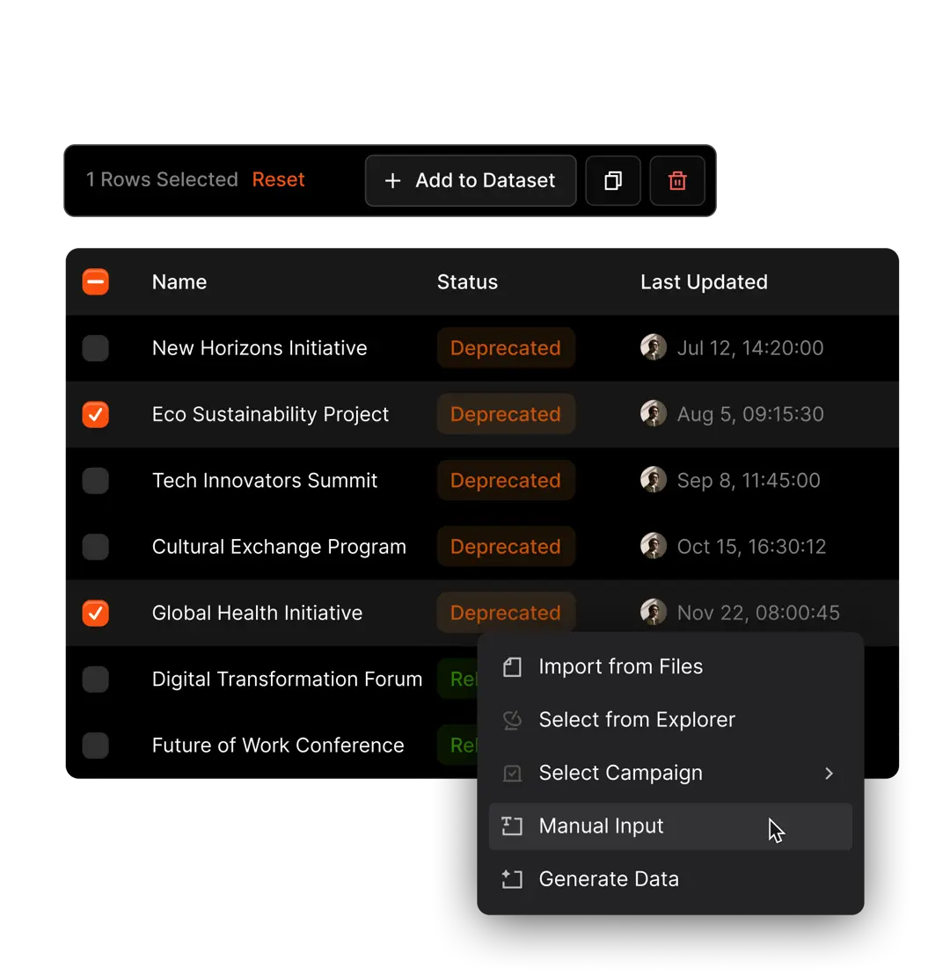Choose Manual Input from the menu
The width and height of the screenshot is (950, 975).
602,826
